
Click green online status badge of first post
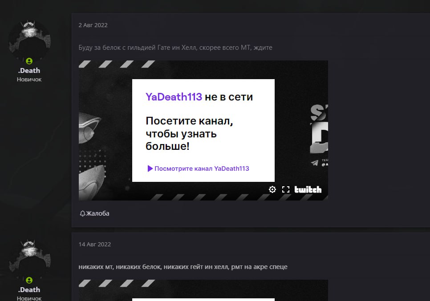click(29, 61)
